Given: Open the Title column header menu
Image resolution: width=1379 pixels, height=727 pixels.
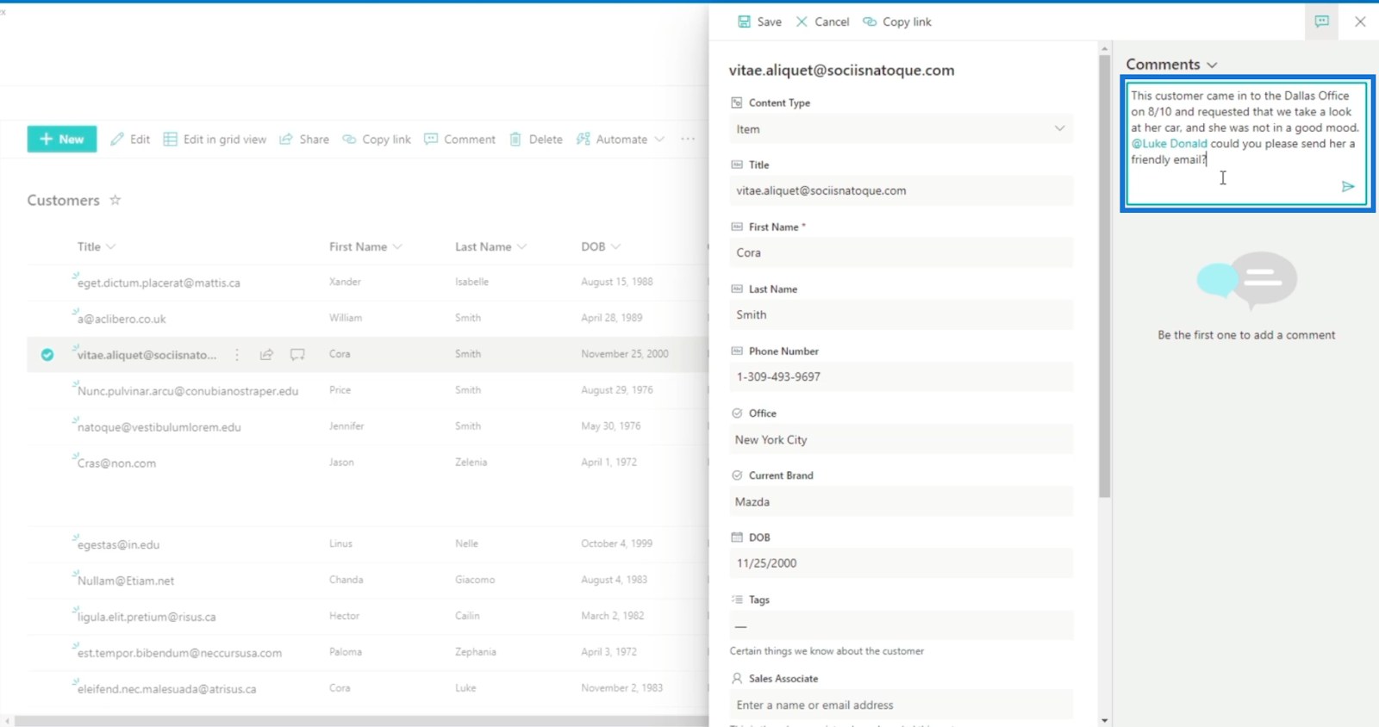Looking at the screenshot, I should pos(97,246).
